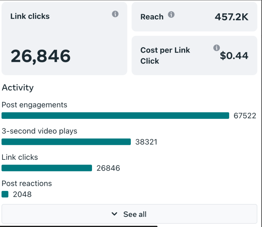The height and width of the screenshot is (227, 262).
Task: Click the 457.2K reach value
Action: [x=231, y=17]
